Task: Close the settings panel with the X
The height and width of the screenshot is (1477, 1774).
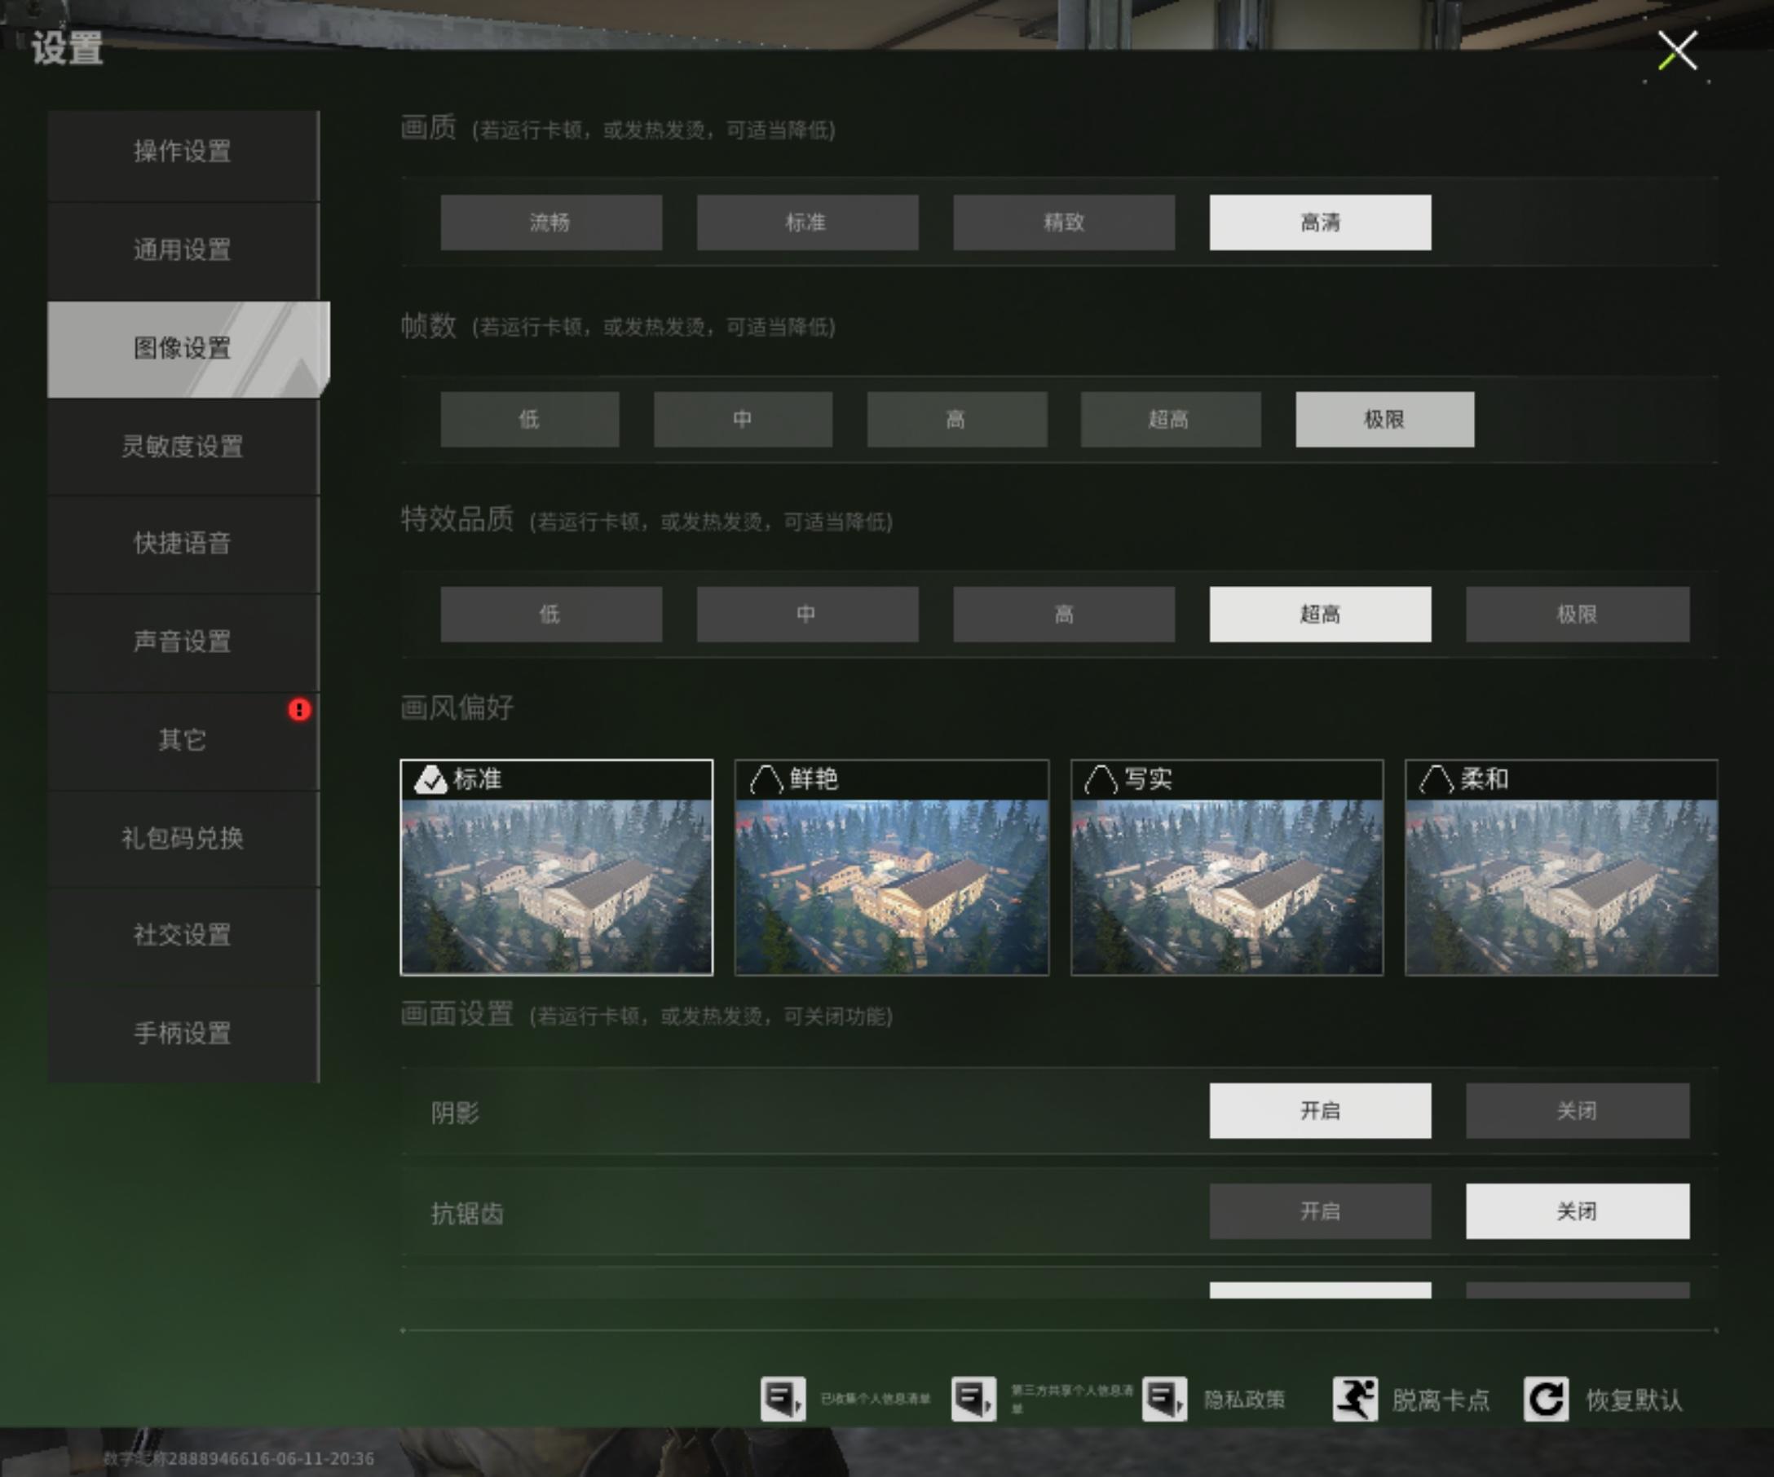Action: [1677, 51]
